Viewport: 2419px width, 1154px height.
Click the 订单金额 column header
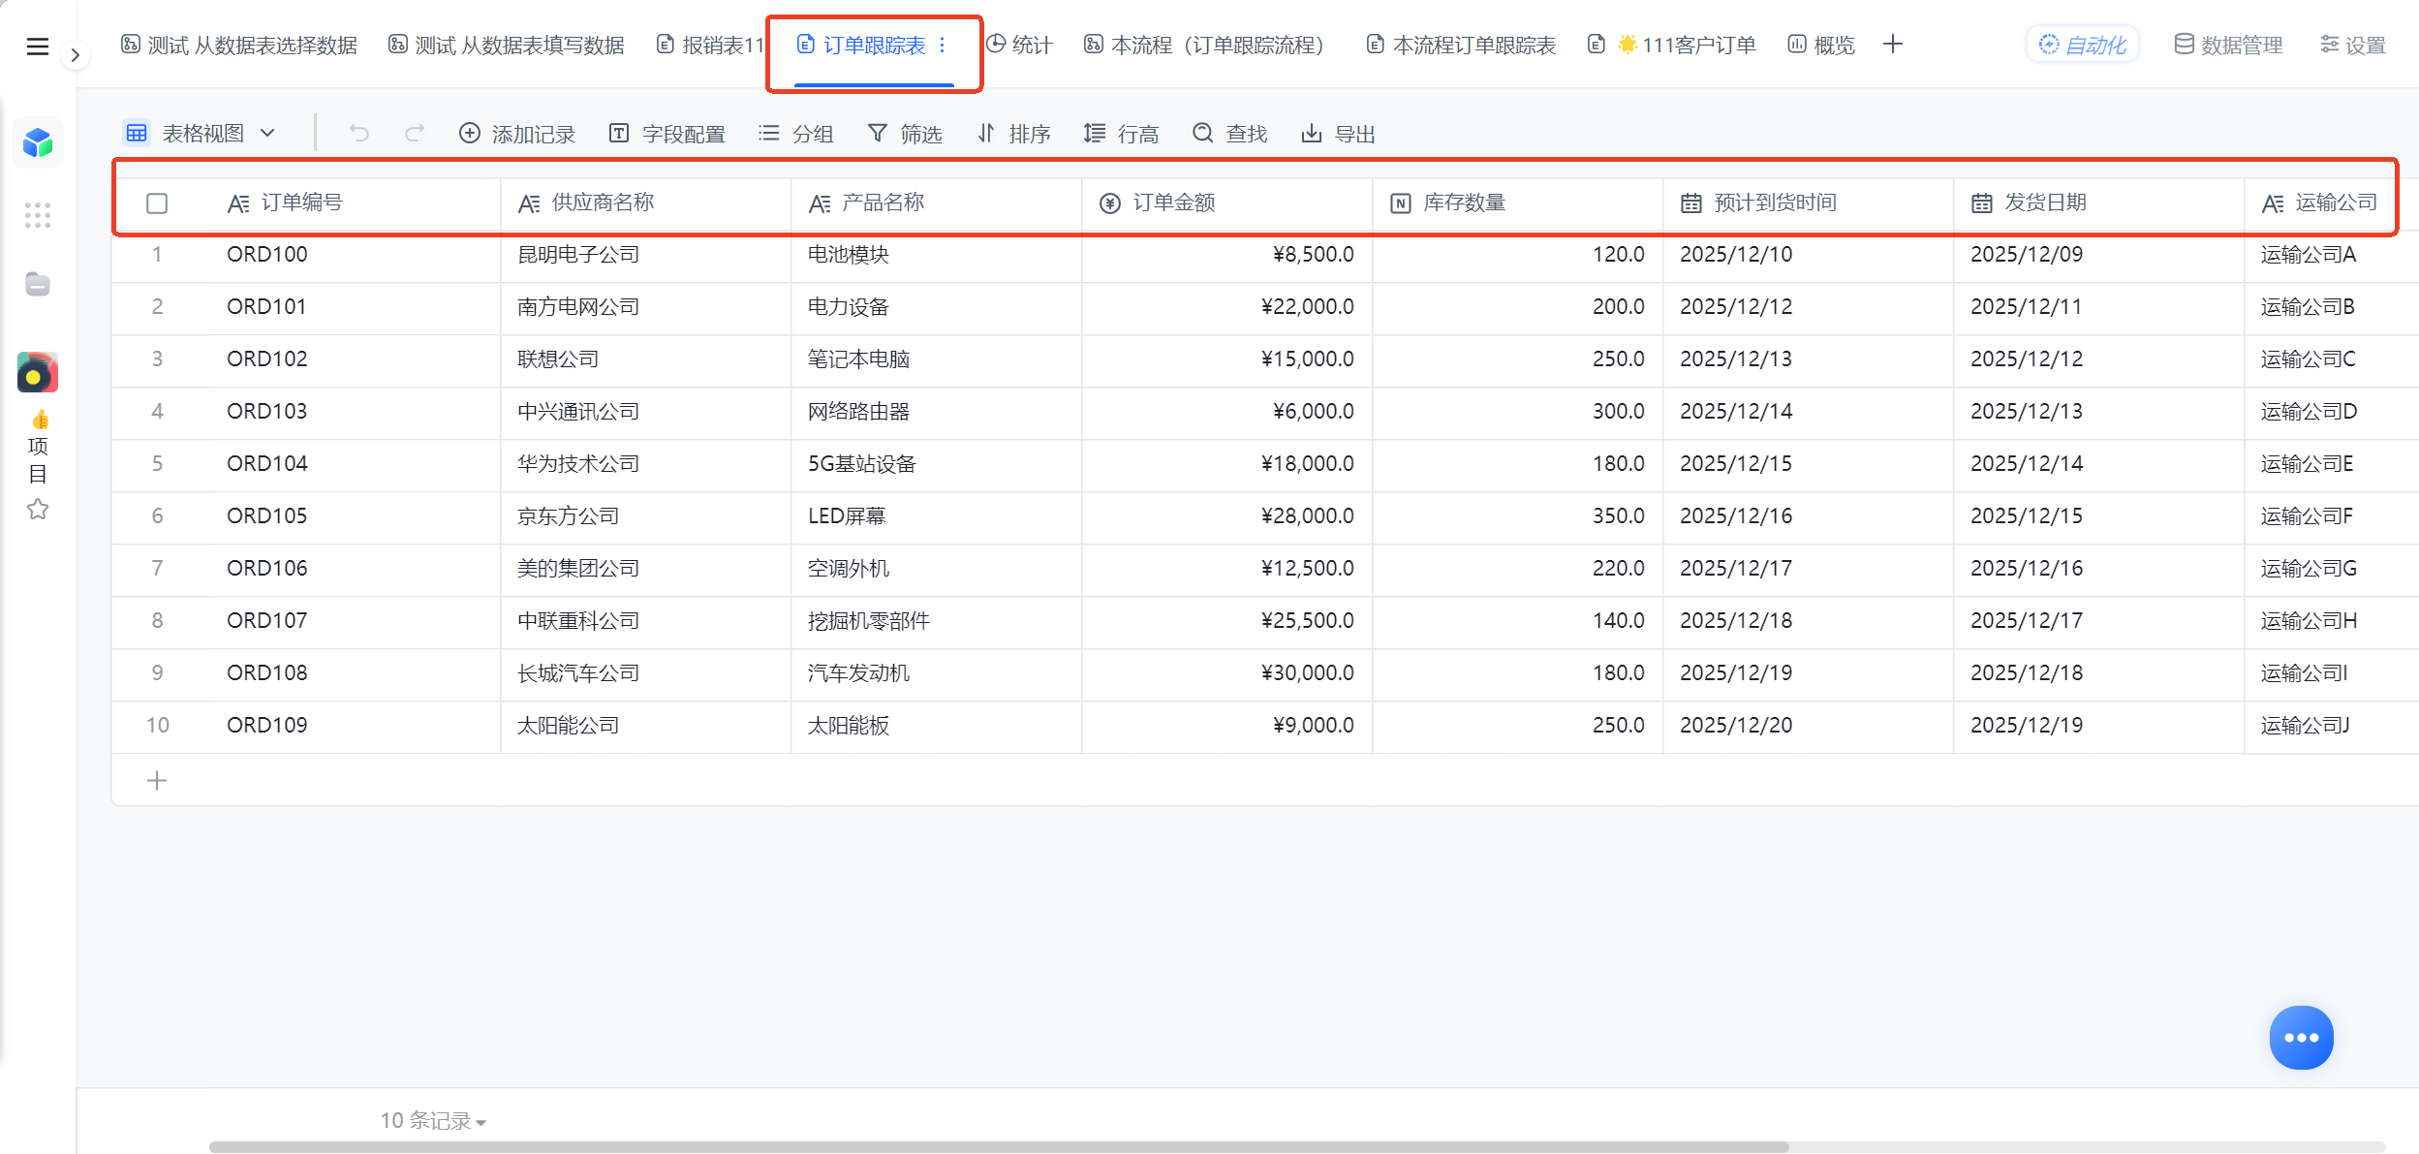tap(1226, 203)
